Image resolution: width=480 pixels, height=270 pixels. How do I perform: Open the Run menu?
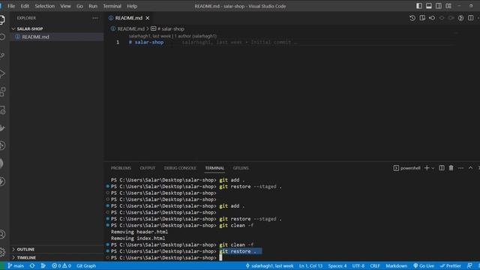click(x=93, y=6)
